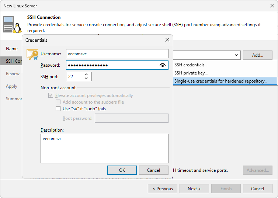Click the Credentials dialog title
The width and height of the screenshot is (278, 198).
tap(36, 40)
